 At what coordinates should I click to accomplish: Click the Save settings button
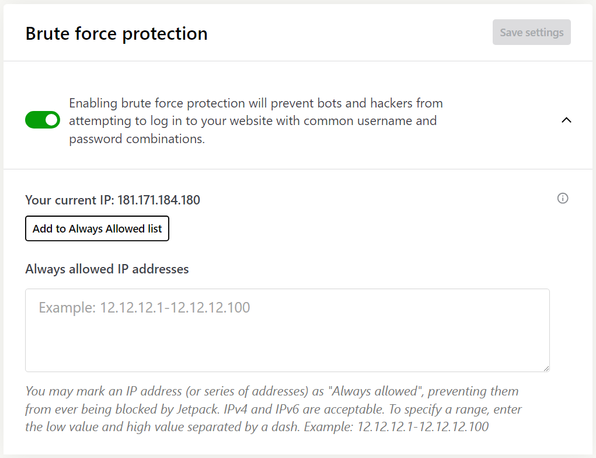point(531,32)
